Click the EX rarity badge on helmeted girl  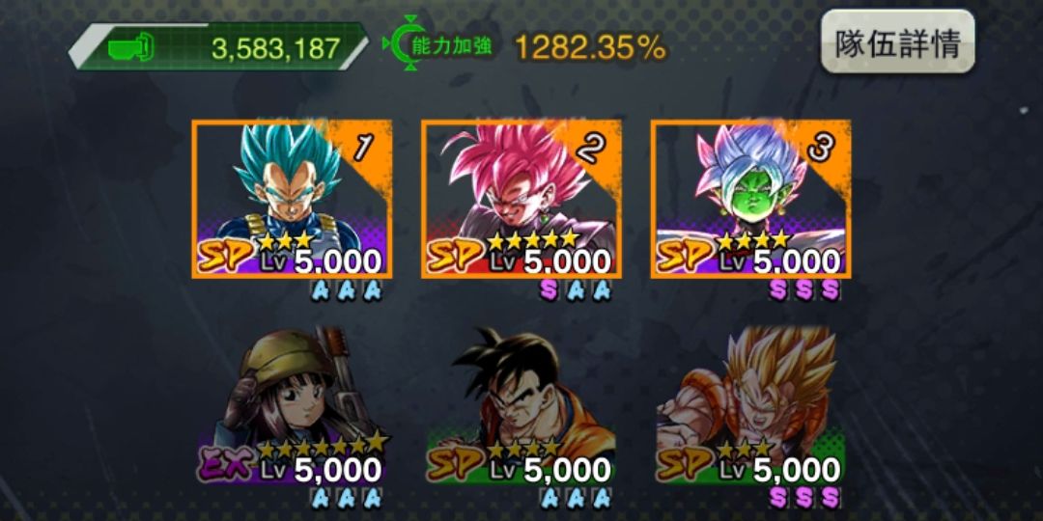[x=224, y=463]
